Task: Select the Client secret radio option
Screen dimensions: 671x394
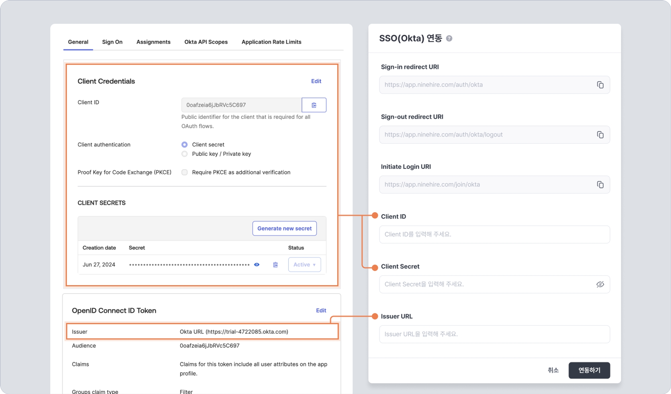Action: click(185, 145)
